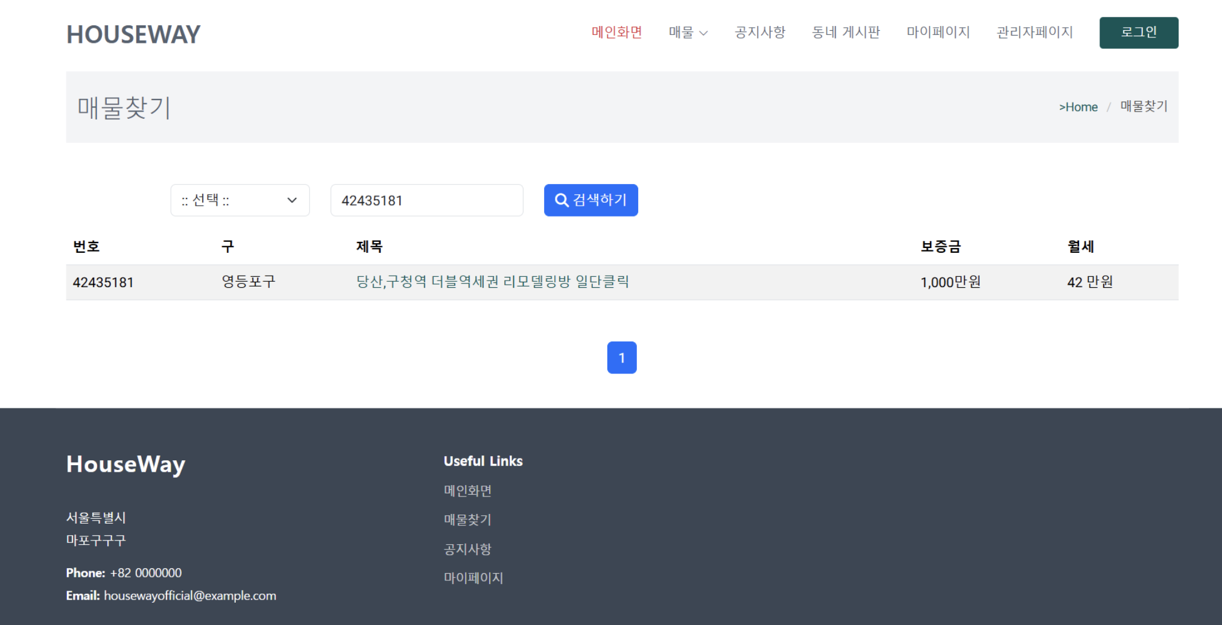Click 공지사항 in the footer links
This screenshot has height=625, width=1222.
pos(467,548)
